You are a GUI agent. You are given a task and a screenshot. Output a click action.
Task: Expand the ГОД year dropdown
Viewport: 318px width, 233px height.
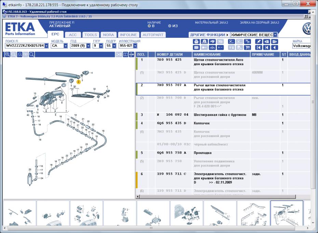tap(88, 46)
